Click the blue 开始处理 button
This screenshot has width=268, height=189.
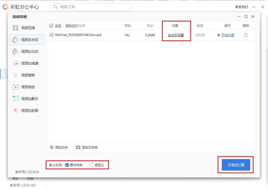236,165
